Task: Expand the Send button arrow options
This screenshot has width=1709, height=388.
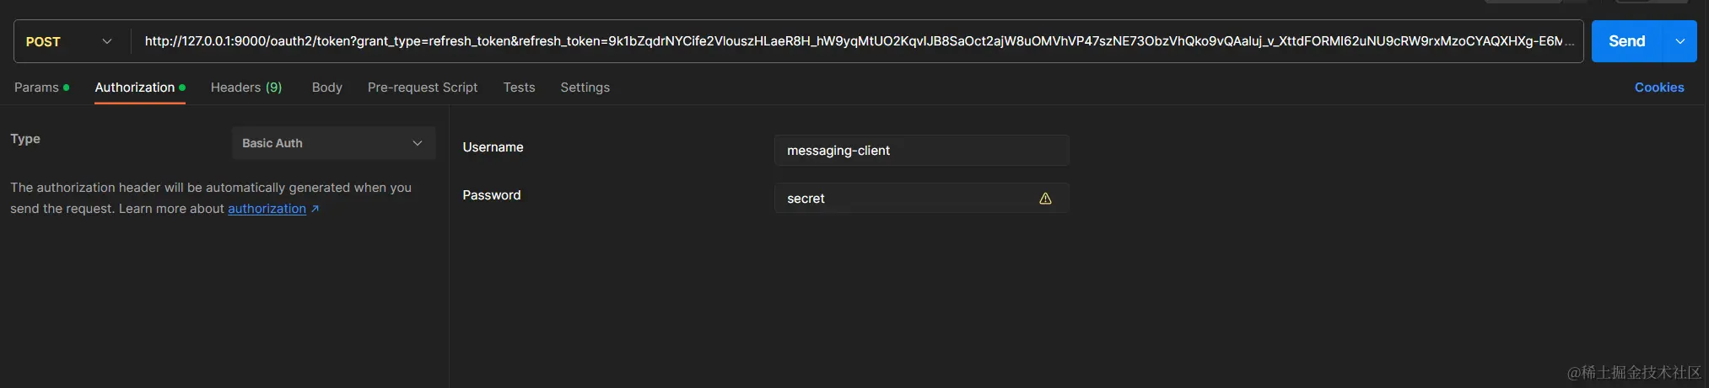Action: click(1679, 41)
